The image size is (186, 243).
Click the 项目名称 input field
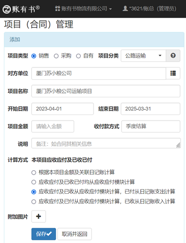click(x=106, y=91)
